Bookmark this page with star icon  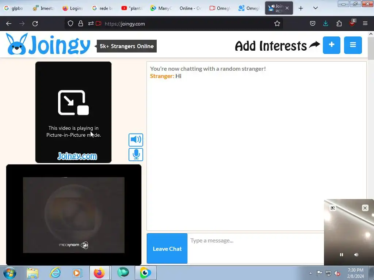(277, 24)
